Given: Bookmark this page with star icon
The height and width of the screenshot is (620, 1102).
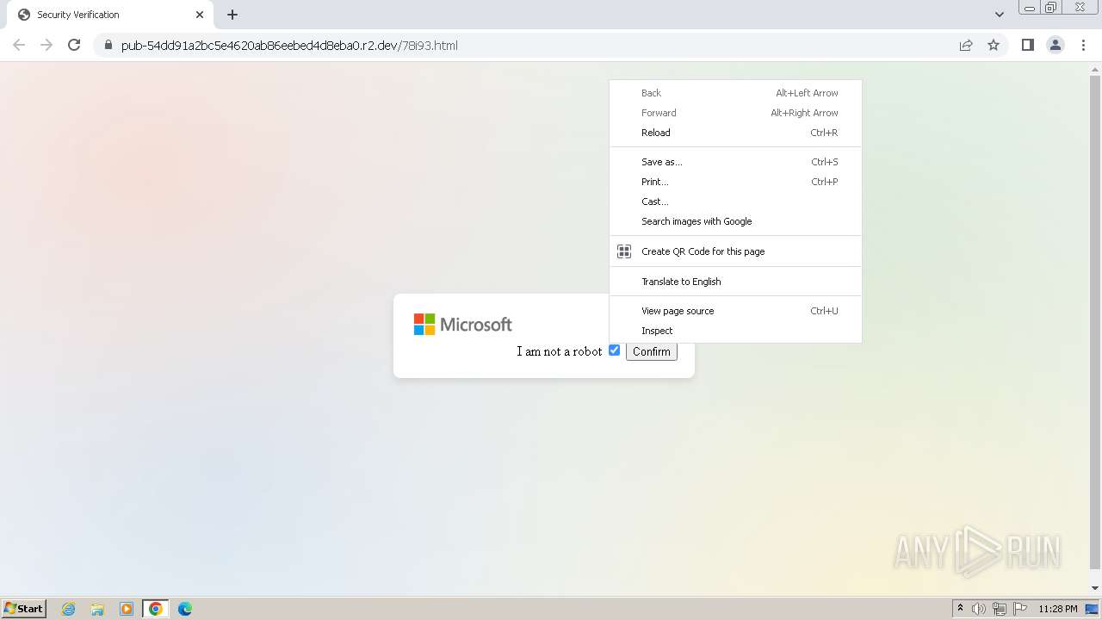Looking at the screenshot, I should (x=994, y=45).
